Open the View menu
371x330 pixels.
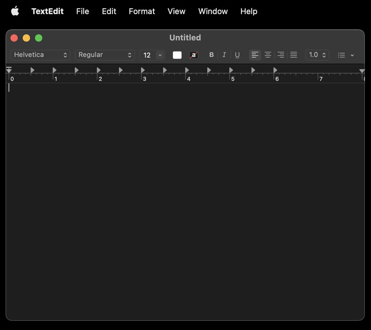click(177, 11)
